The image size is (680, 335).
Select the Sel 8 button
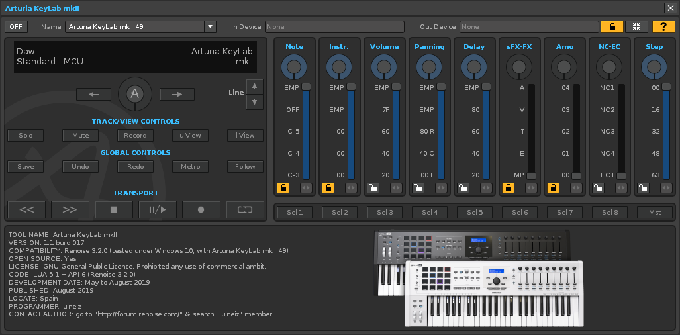(x=610, y=213)
